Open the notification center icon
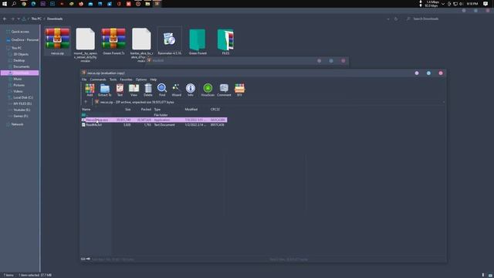The height and width of the screenshot is (278, 494). point(486,4)
